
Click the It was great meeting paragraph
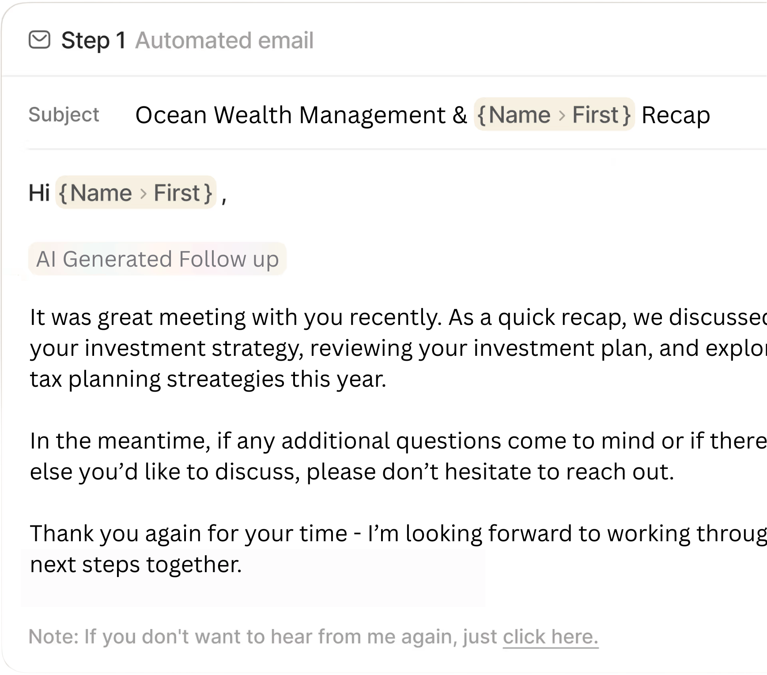click(x=397, y=348)
